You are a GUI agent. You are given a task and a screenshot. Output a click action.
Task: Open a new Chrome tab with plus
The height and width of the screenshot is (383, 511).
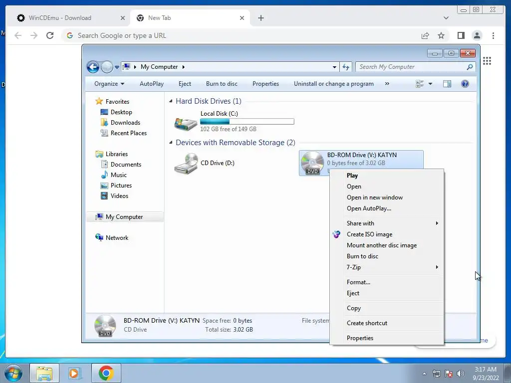(x=260, y=18)
